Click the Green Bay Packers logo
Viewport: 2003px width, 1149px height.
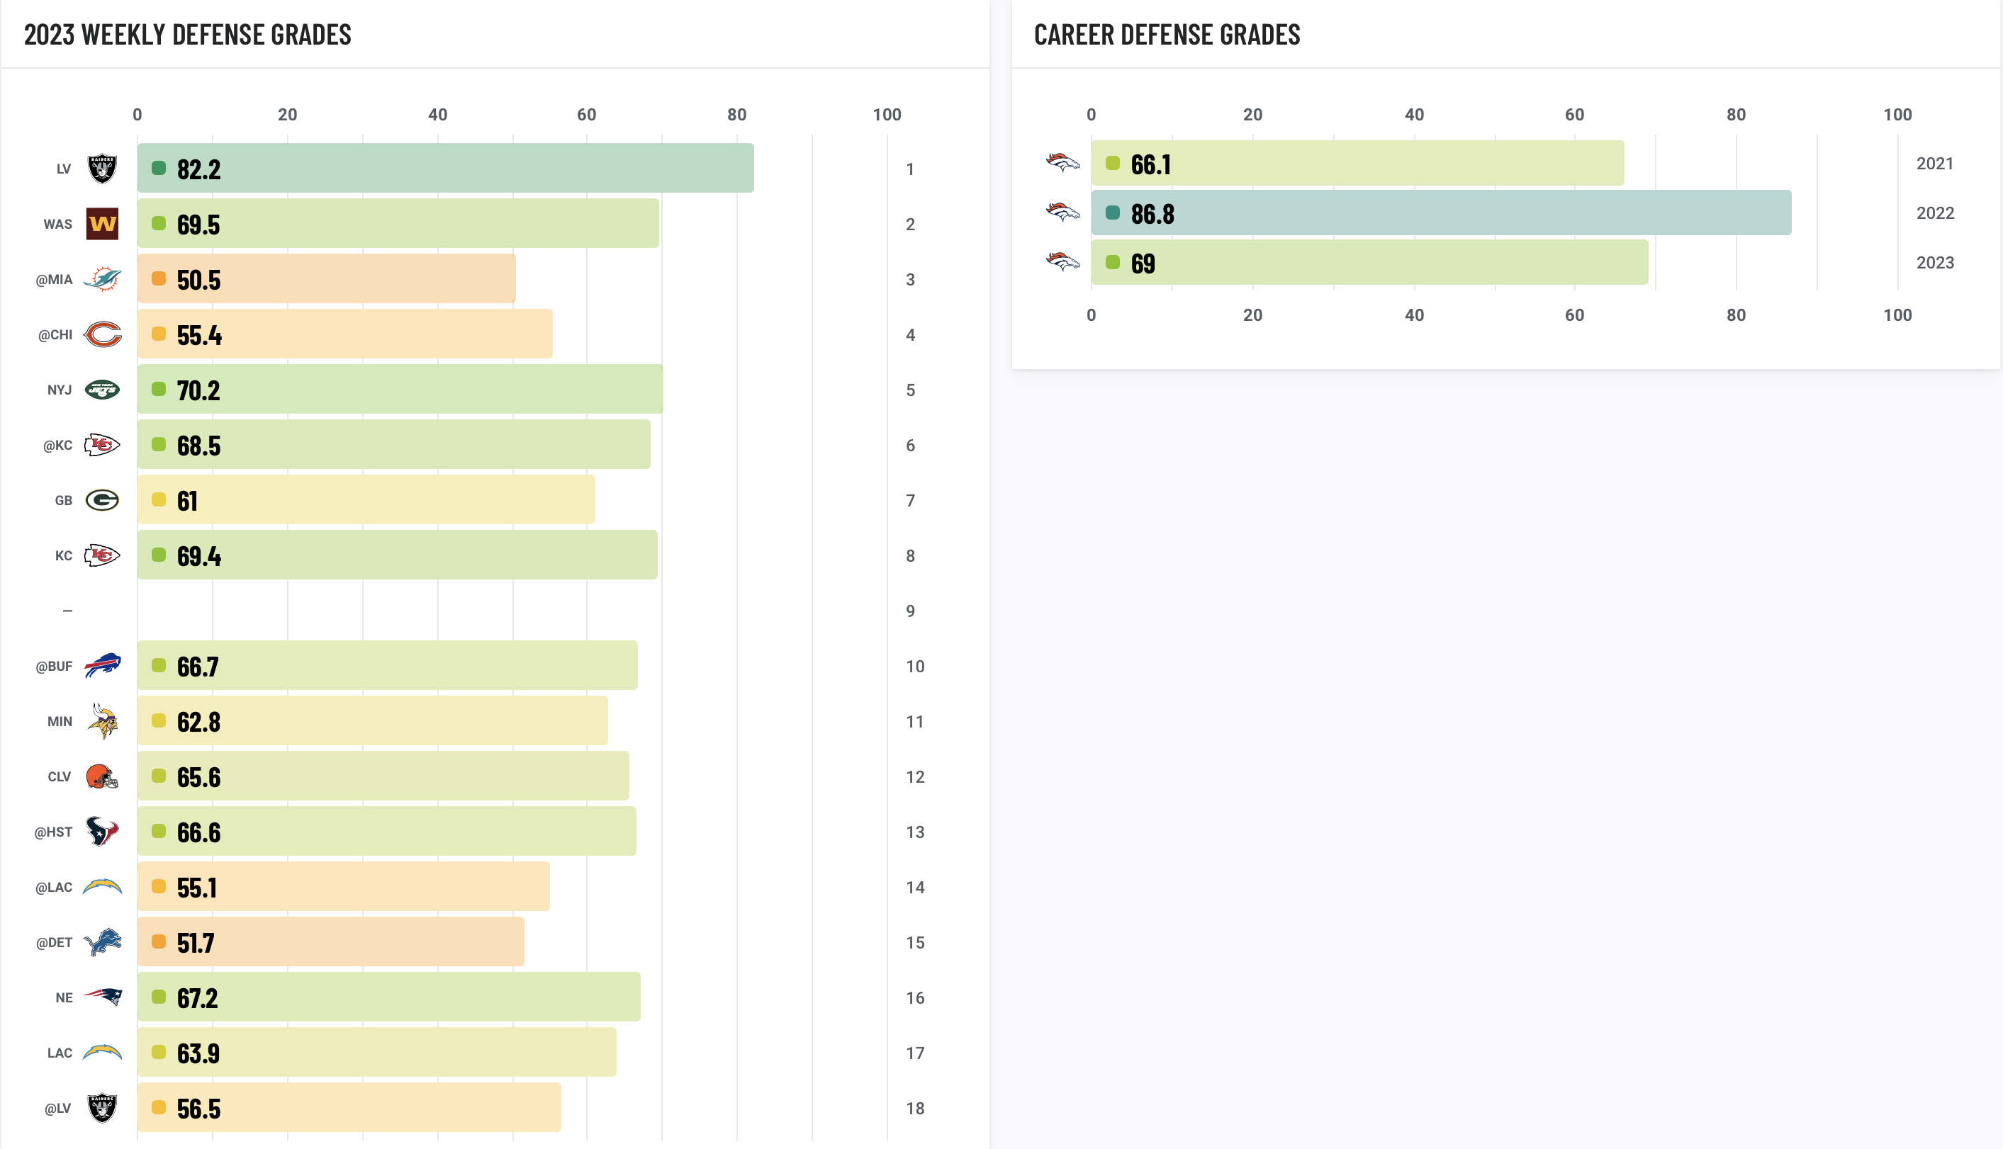102,500
